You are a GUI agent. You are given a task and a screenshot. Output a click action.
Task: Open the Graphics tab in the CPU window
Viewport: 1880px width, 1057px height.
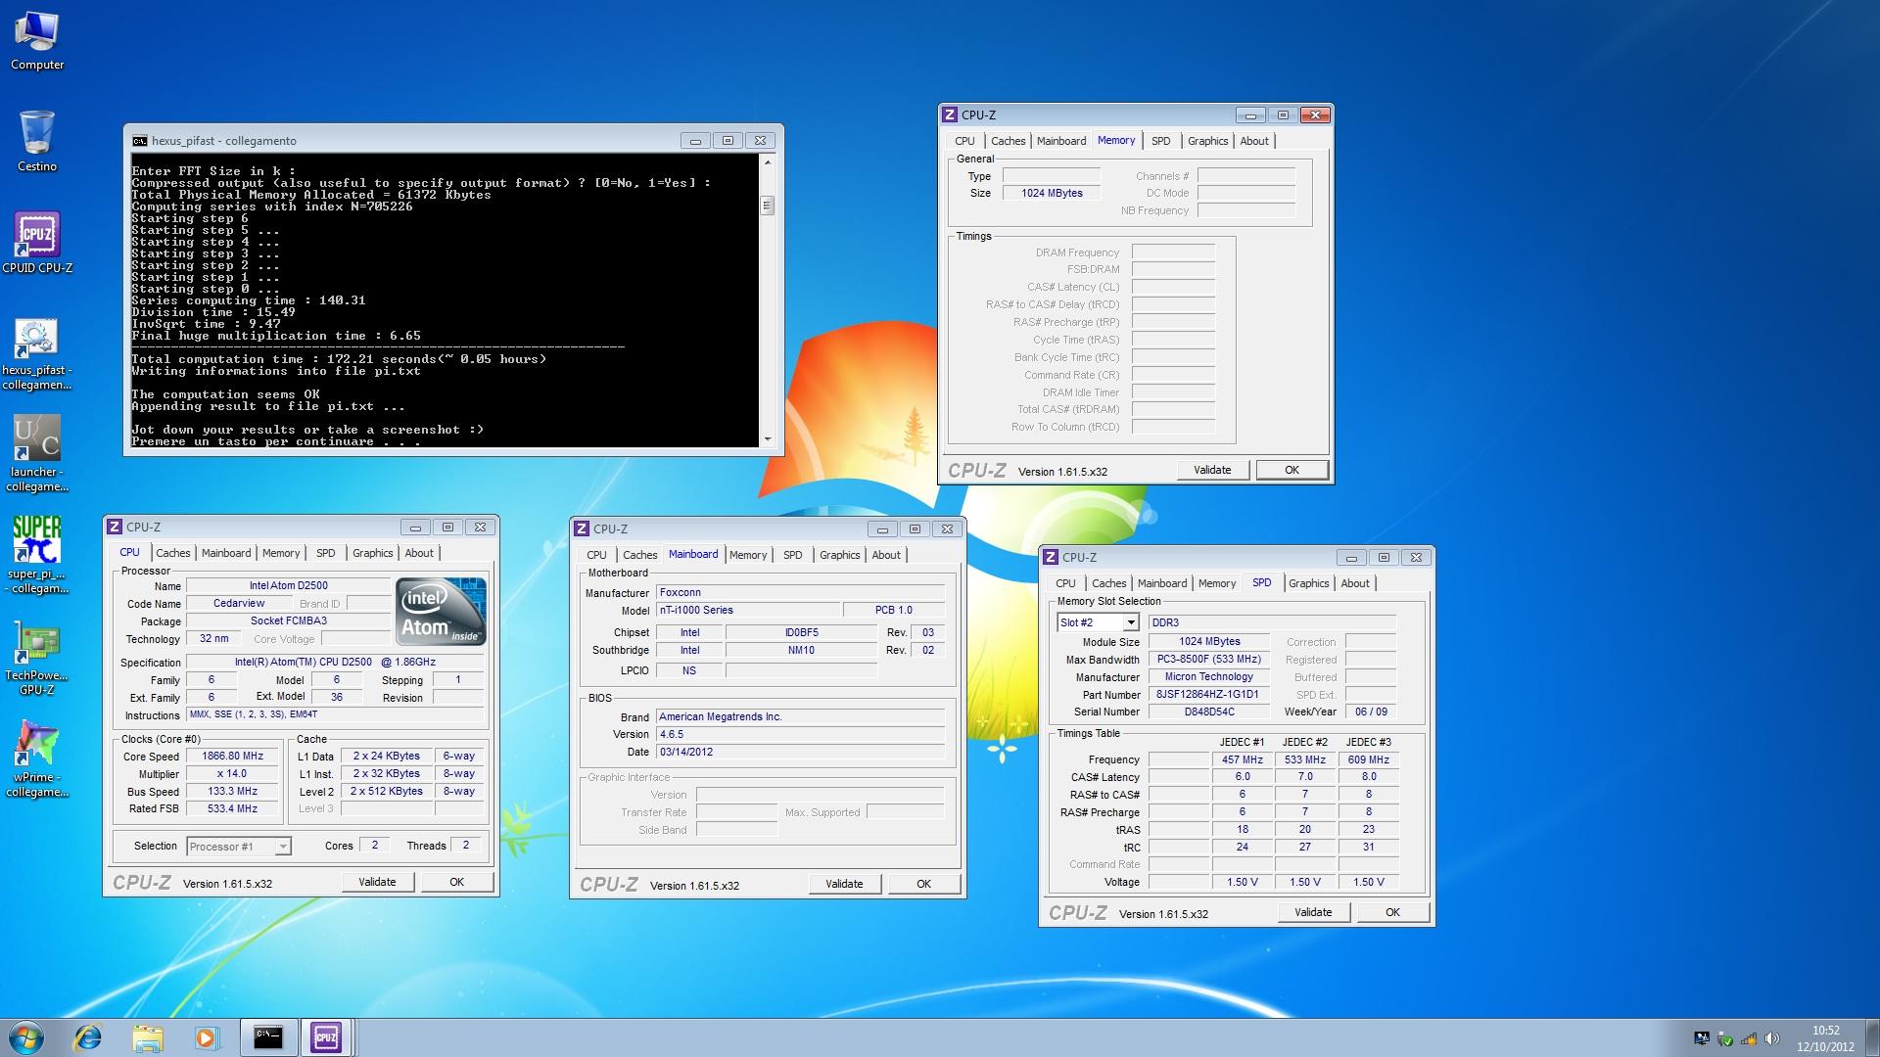point(373,554)
